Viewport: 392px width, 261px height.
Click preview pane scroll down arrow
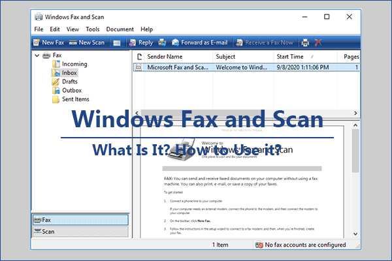pos(355,234)
